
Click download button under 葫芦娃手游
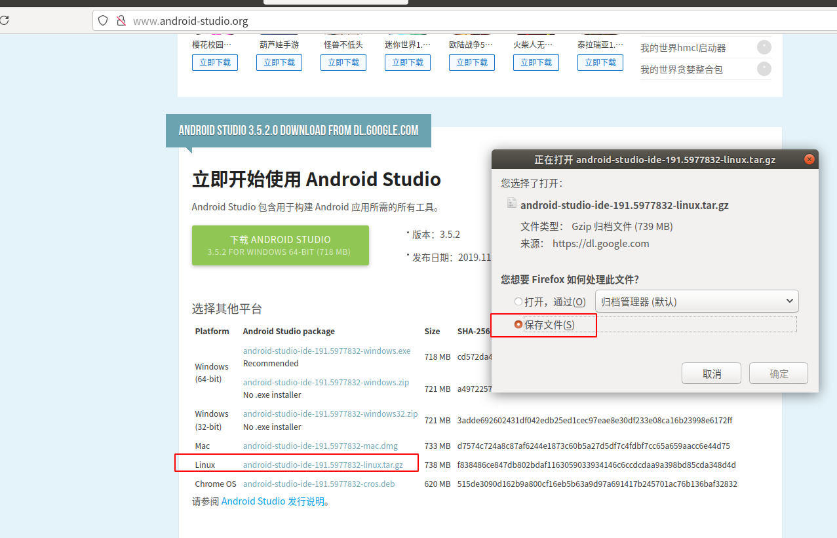pyautogui.click(x=279, y=62)
